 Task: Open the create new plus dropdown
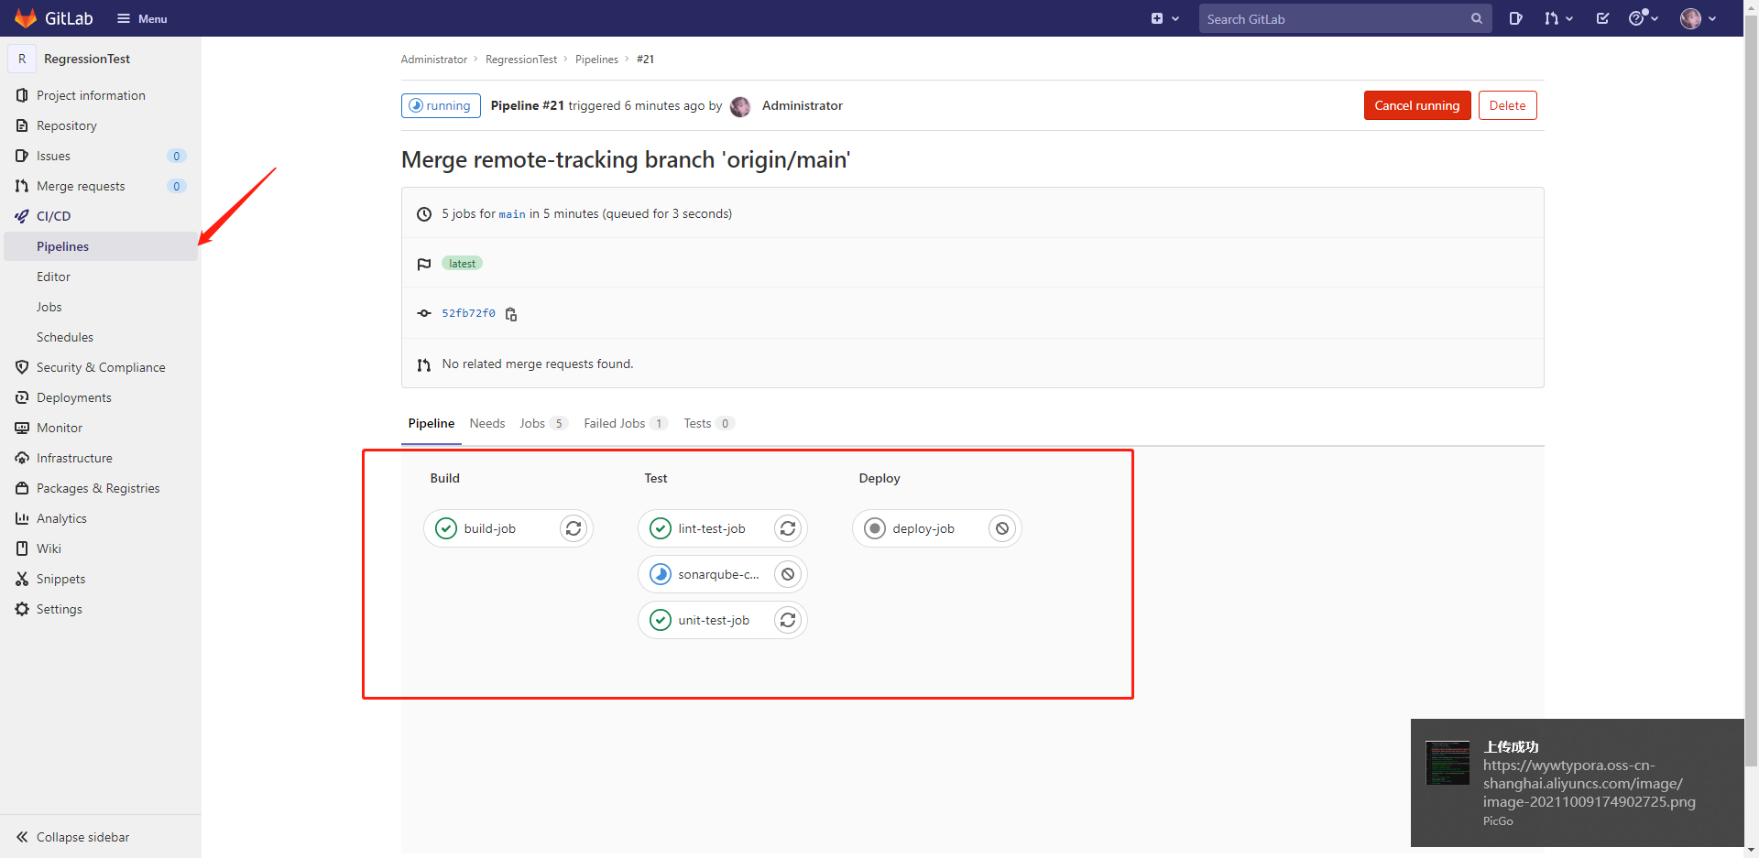coord(1164,18)
